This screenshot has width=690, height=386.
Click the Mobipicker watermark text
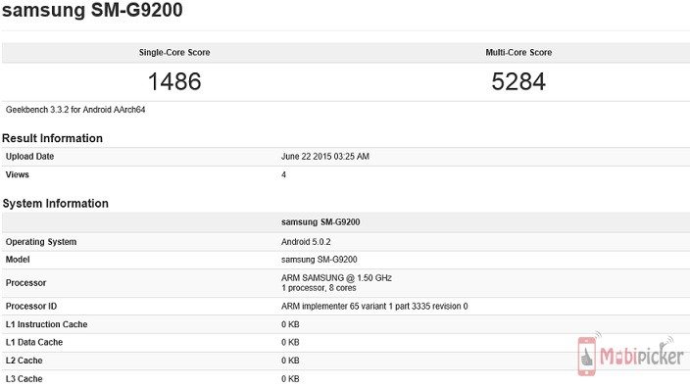643,355
